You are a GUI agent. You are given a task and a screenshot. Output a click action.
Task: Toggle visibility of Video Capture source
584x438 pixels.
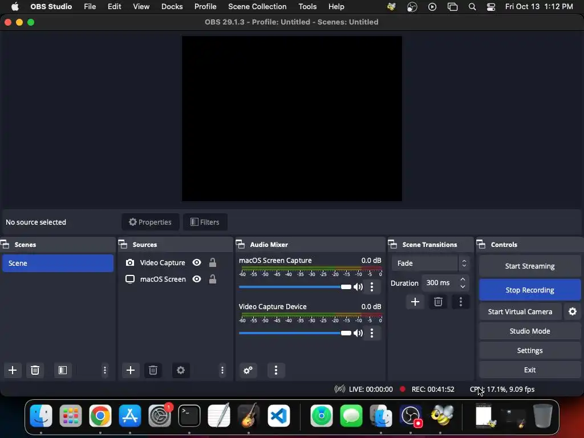pyautogui.click(x=197, y=262)
